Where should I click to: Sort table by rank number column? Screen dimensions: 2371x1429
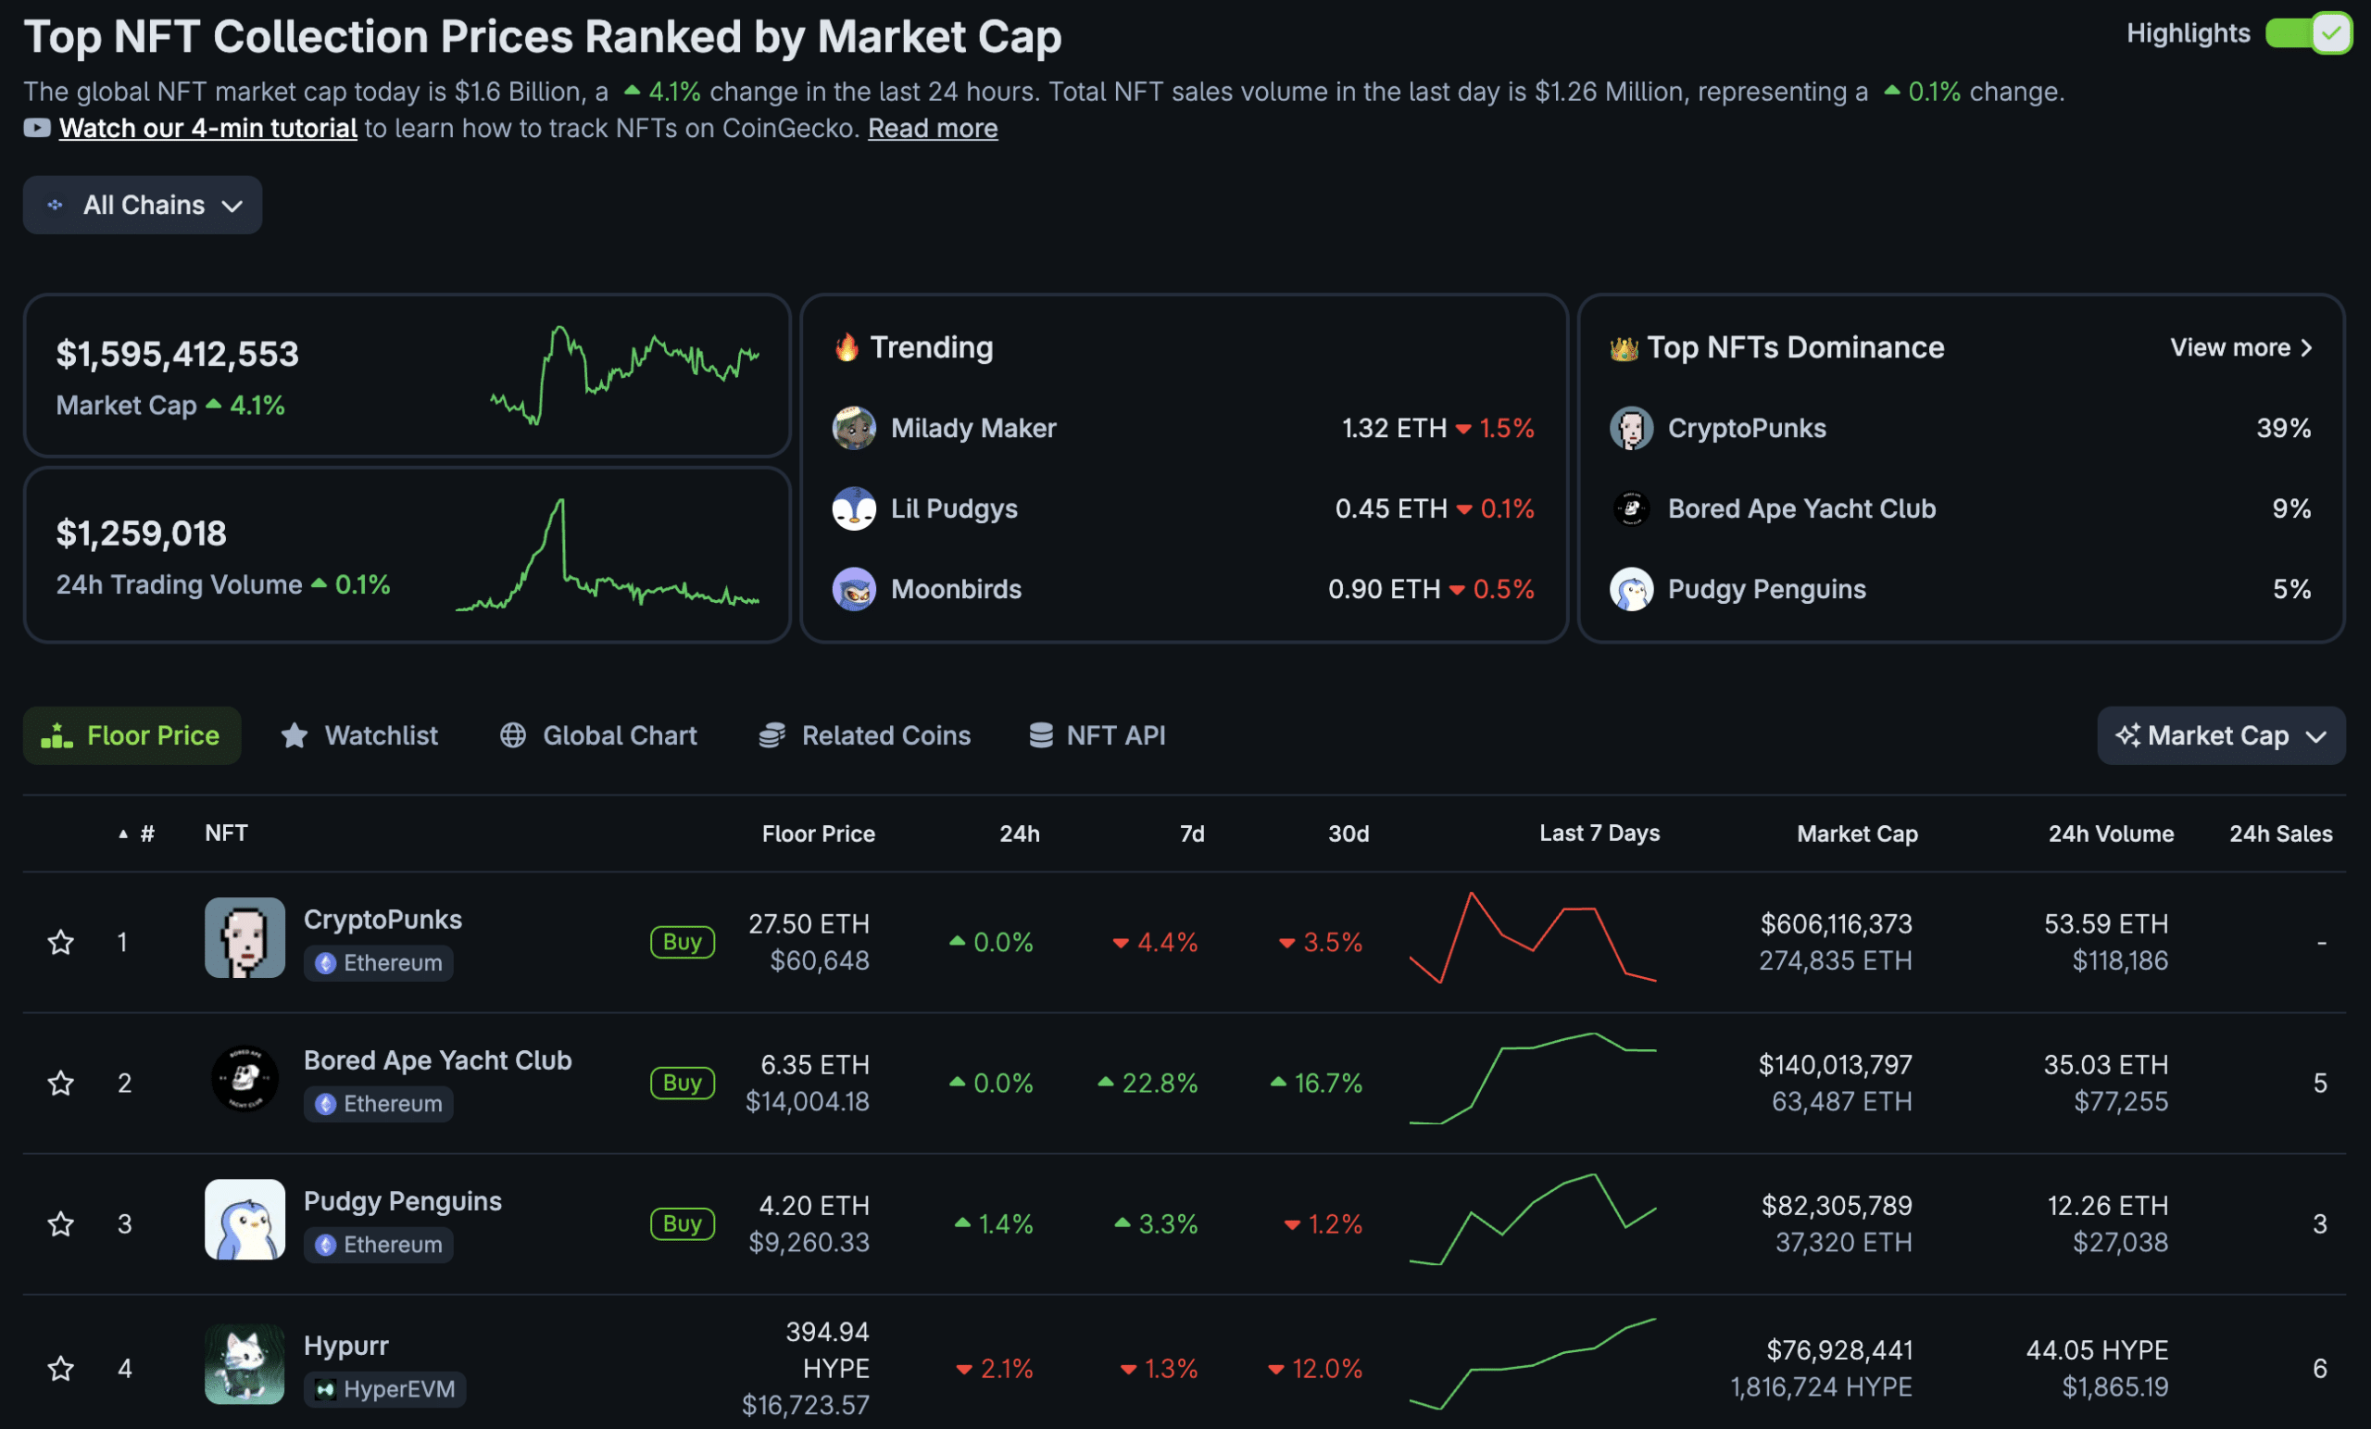tap(137, 834)
